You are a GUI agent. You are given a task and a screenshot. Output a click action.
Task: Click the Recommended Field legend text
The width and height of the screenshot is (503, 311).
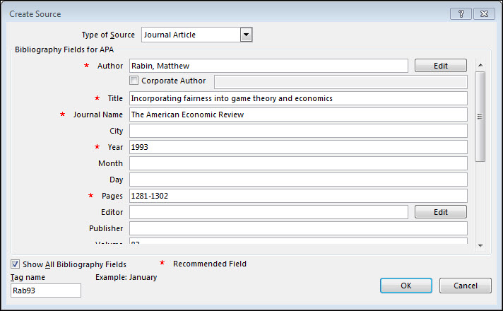[x=210, y=264]
